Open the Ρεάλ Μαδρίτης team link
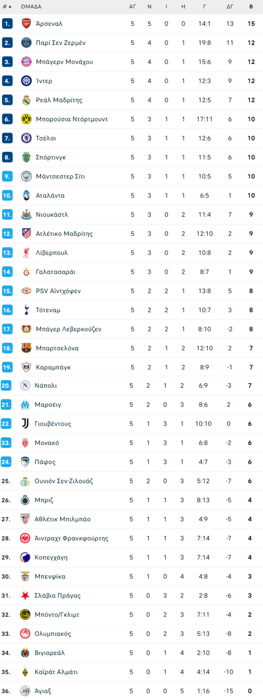Screen dimensions: 263x700 pyautogui.click(x=59, y=100)
